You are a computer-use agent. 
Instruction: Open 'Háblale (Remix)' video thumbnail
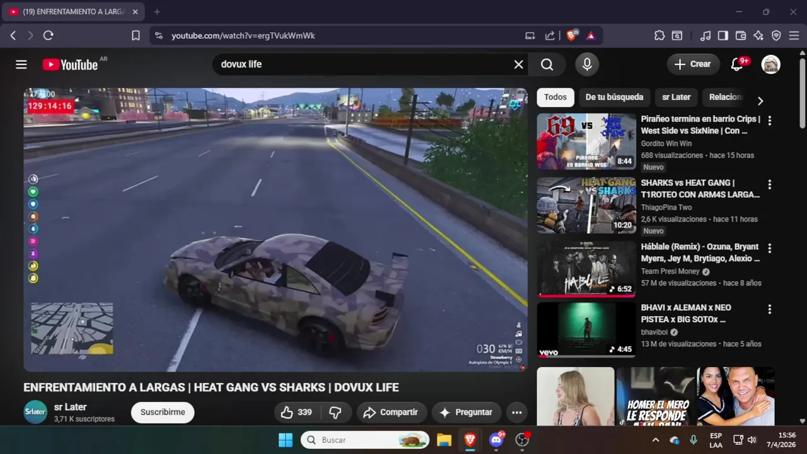[x=586, y=269]
